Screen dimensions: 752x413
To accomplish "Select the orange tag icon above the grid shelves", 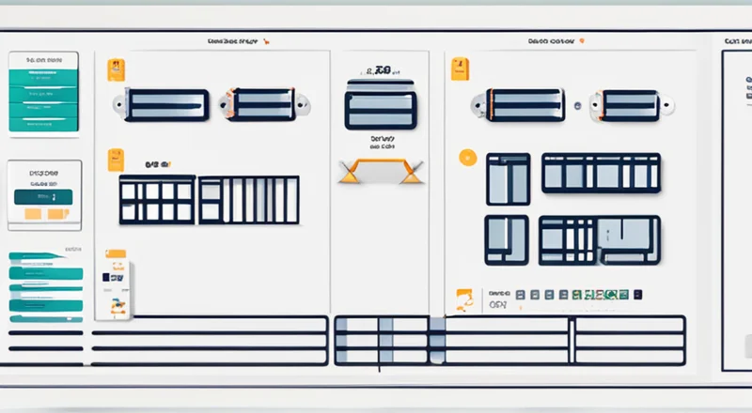I will (116, 160).
